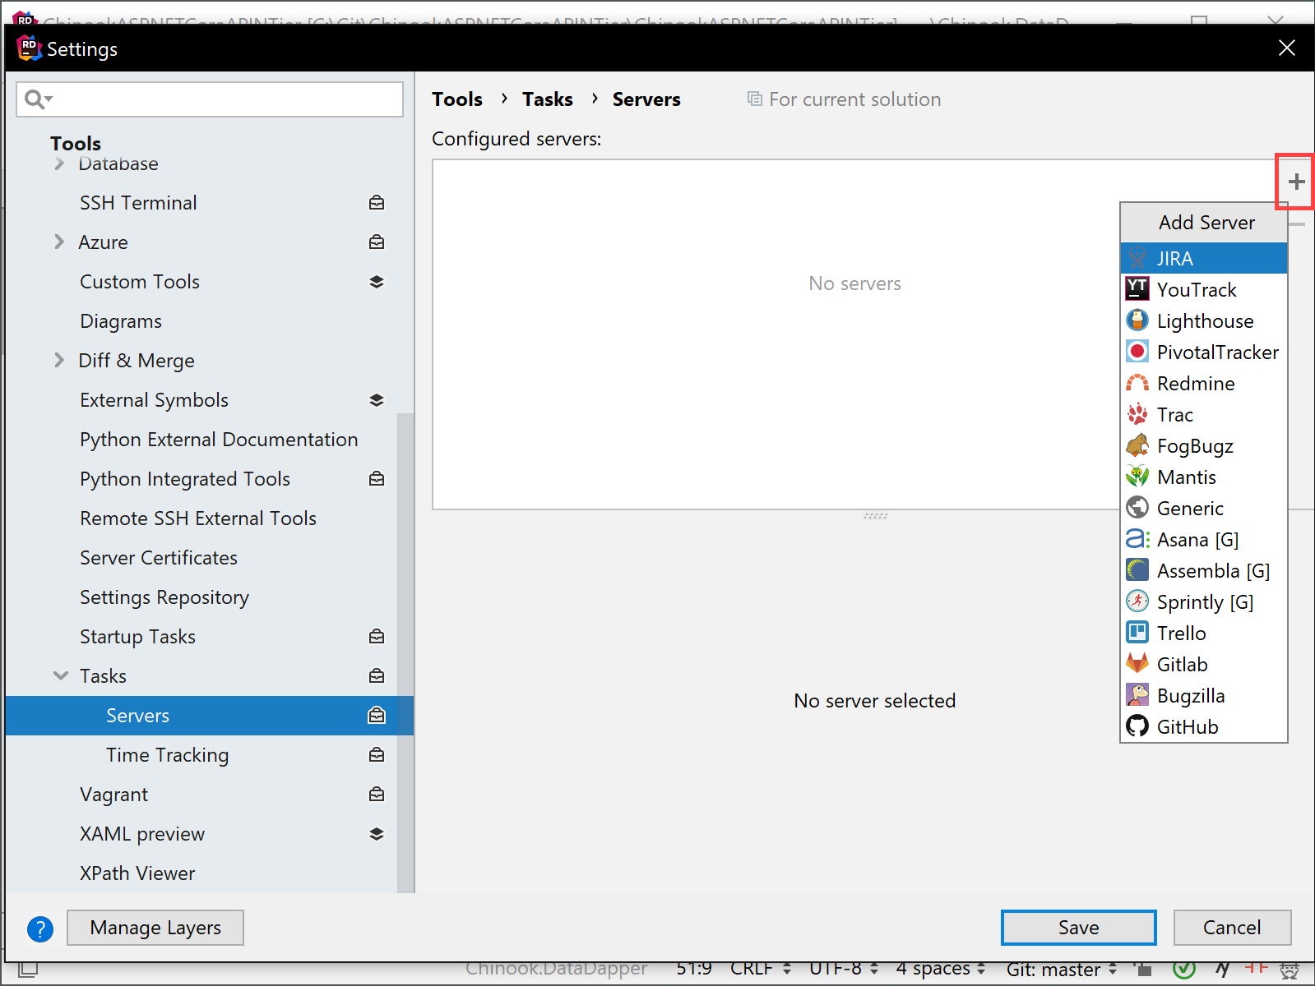Click layer icon beside Vagrant
The width and height of the screenshot is (1315, 986).
[377, 794]
